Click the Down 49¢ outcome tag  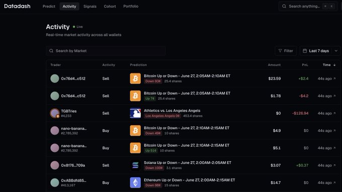pyautogui.click(x=153, y=133)
